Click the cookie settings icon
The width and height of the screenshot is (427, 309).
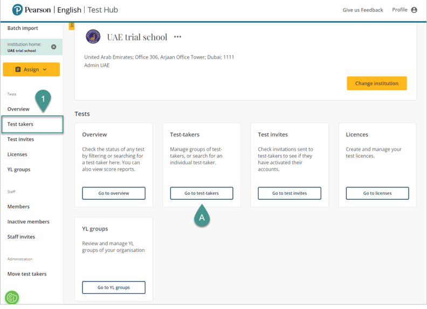click(12, 297)
